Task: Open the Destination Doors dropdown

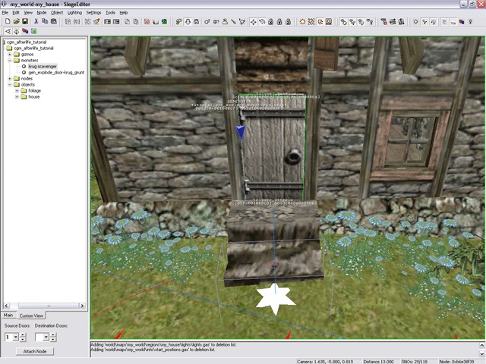Action: (x=46, y=337)
